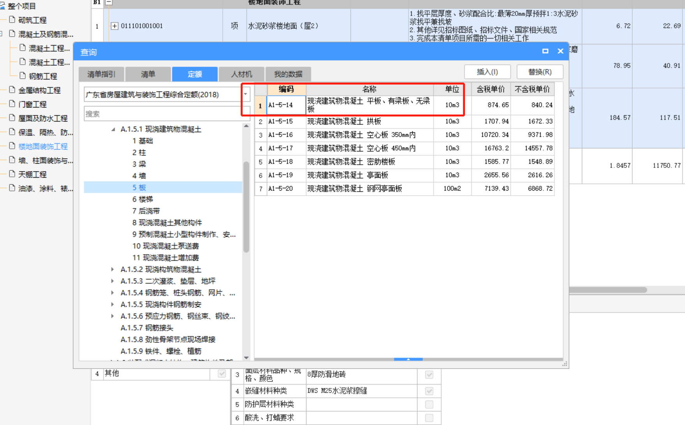Click the 含税单价 column header
The image size is (685, 425).
[491, 89]
